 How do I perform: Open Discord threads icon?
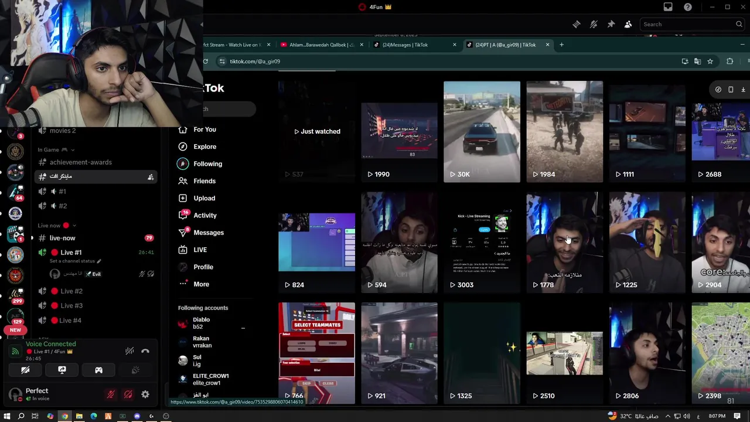[x=577, y=24]
